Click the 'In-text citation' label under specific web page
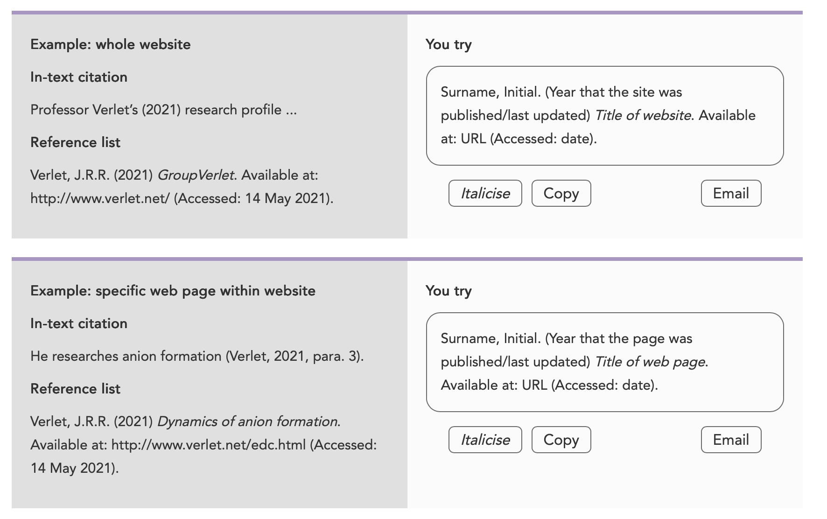Screen dimensions: 827x519 (79, 323)
